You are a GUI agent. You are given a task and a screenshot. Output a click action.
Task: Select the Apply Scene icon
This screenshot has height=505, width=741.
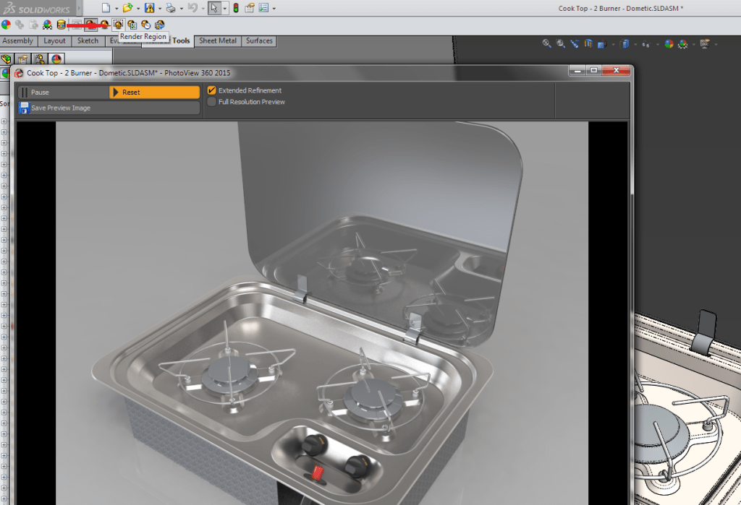(681, 43)
